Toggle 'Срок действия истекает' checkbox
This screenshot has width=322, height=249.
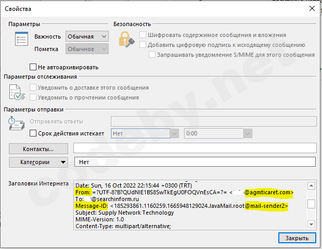point(33,133)
